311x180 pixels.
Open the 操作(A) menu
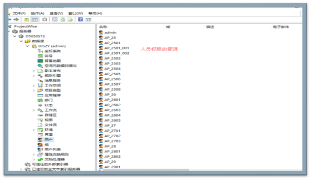pos(37,13)
